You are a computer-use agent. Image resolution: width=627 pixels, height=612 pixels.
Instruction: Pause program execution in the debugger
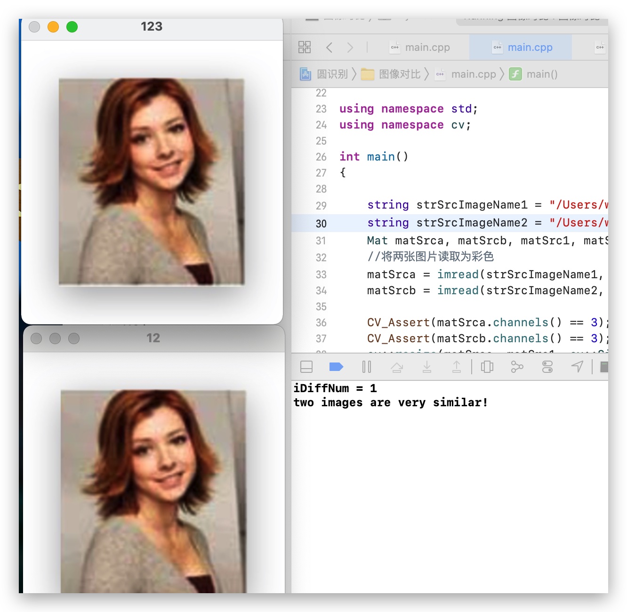(x=367, y=367)
